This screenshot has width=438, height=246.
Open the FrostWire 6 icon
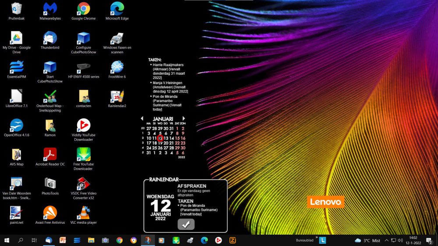tap(117, 67)
